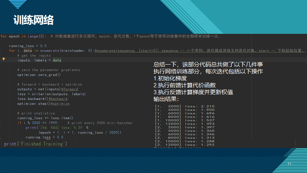The height and width of the screenshot is (173, 307).
Task: Click the slide title 训练网络
Action: pos(33,20)
